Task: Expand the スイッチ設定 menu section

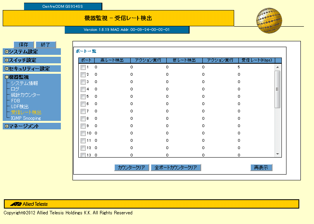Action: [x=7, y=60]
